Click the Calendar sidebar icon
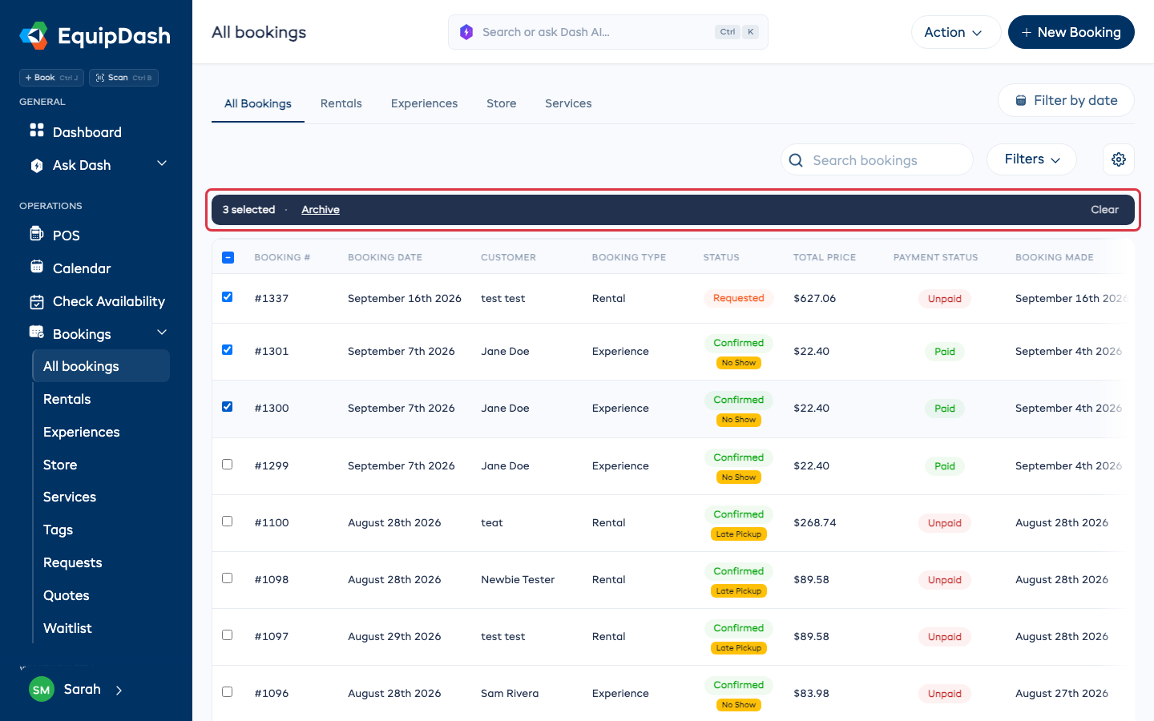 (x=37, y=267)
